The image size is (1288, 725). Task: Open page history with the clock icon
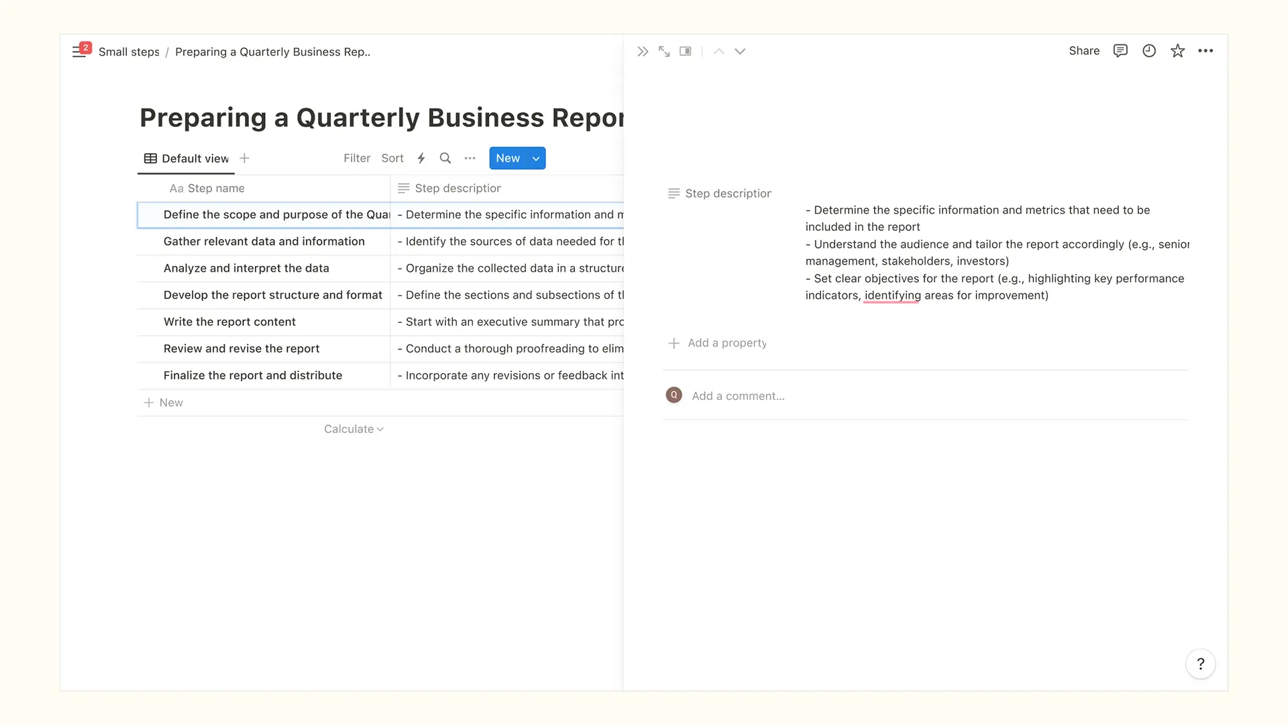1149,51
